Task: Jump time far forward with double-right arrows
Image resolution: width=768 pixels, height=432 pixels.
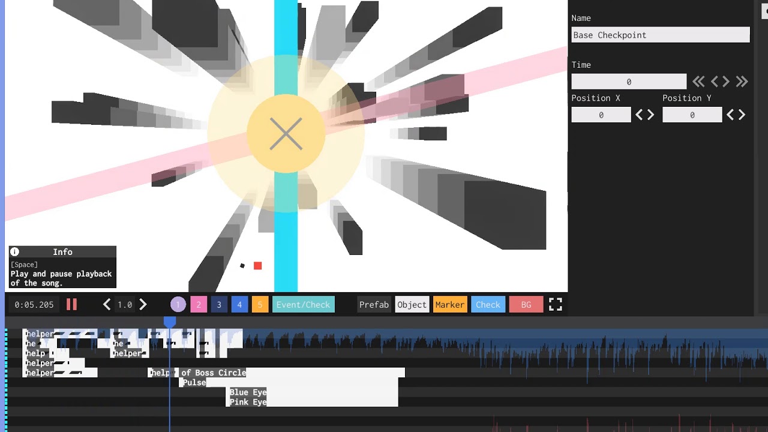Action: [x=742, y=82]
